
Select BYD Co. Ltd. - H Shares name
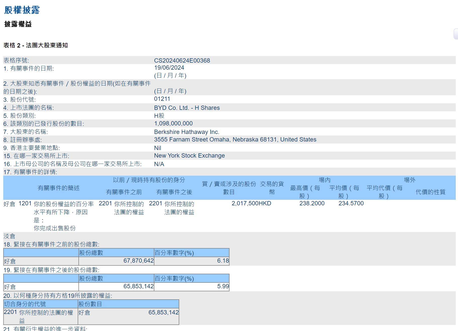187,108
